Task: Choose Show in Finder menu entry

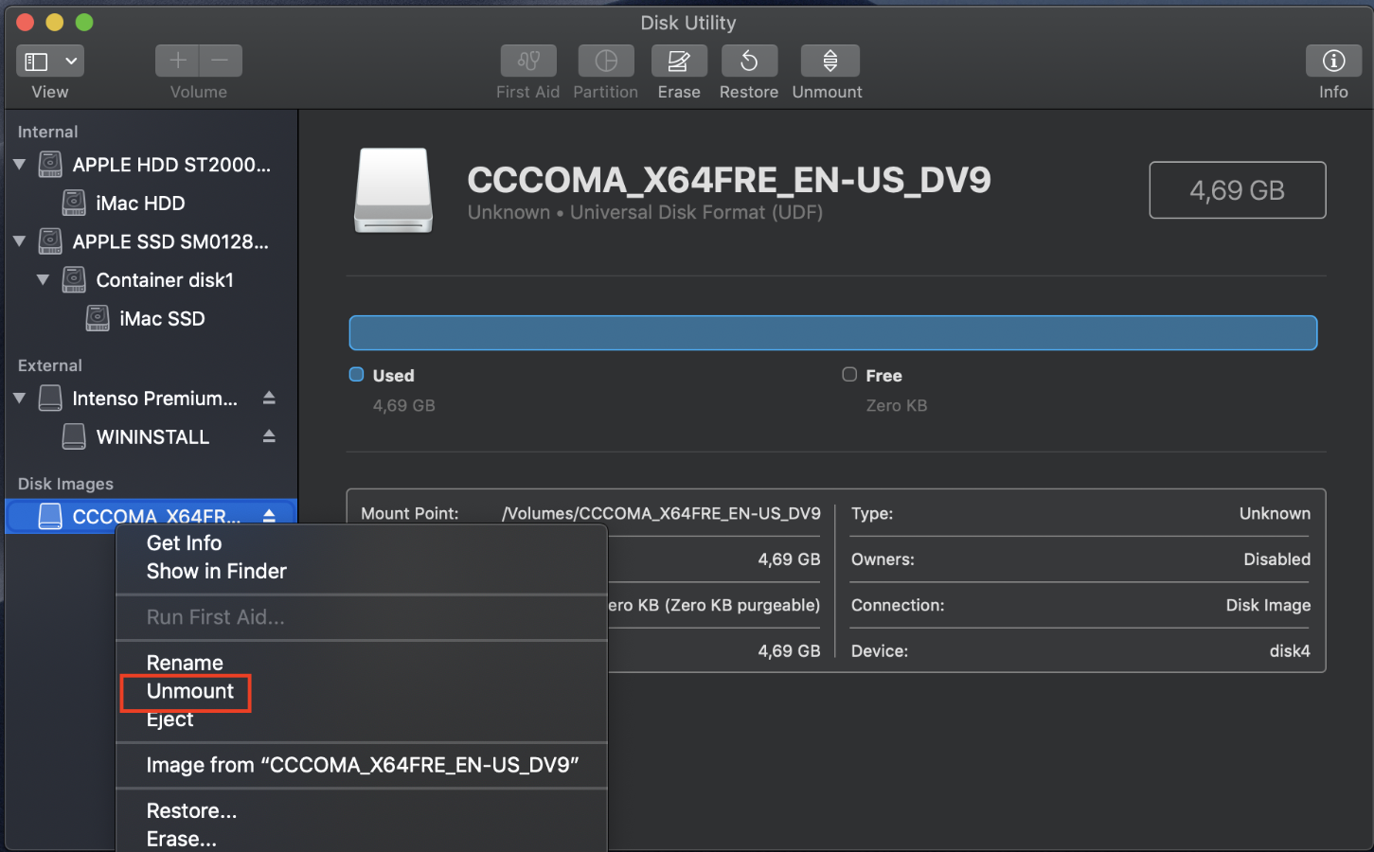Action: (x=216, y=572)
